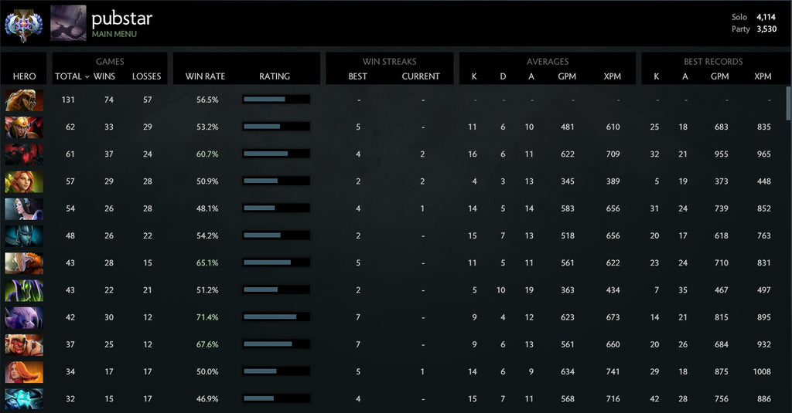This screenshot has width=792, height=413.
Task: Return to MAIN MENU
Action: tap(114, 35)
